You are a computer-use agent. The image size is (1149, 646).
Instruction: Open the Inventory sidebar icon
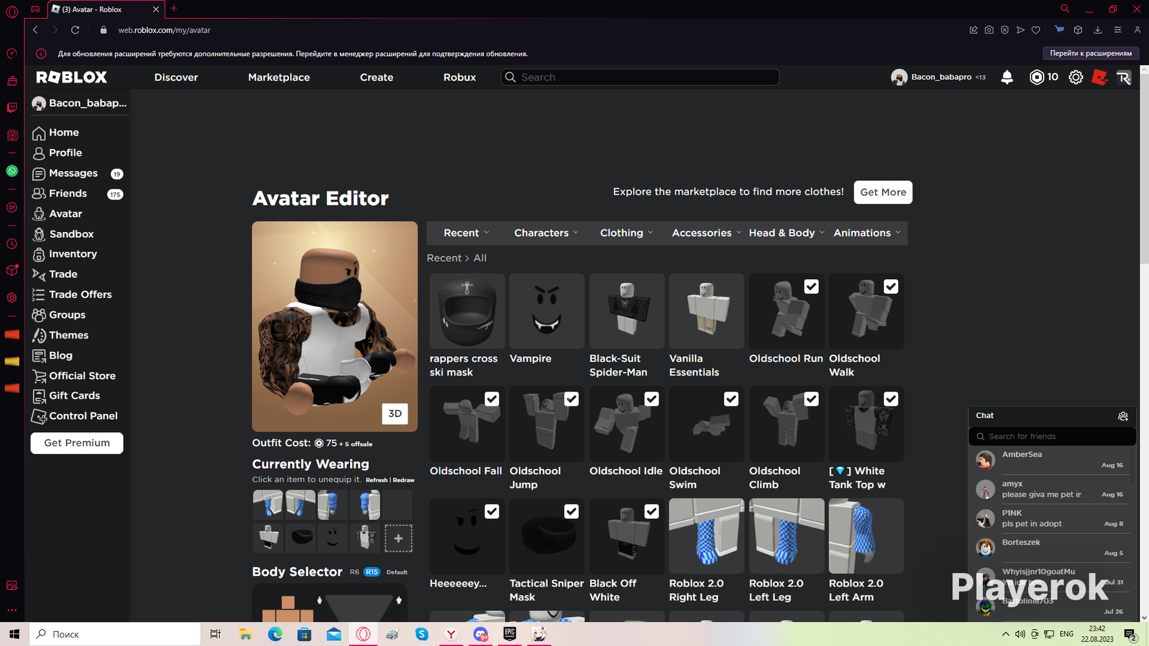pos(39,255)
